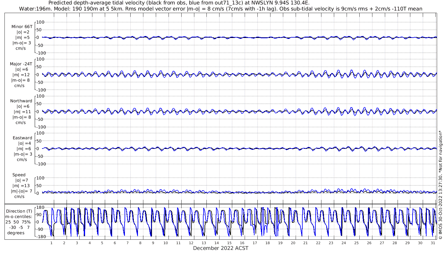Select "|o| =2" in the Minor panel

(x=23, y=32)
